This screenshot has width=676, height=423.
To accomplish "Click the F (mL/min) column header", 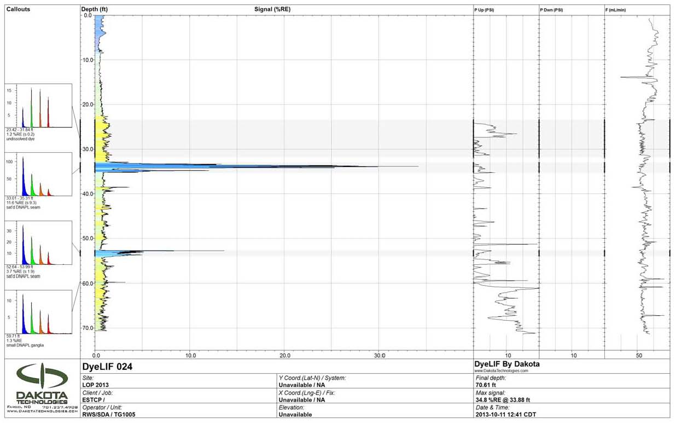I will point(616,10).
